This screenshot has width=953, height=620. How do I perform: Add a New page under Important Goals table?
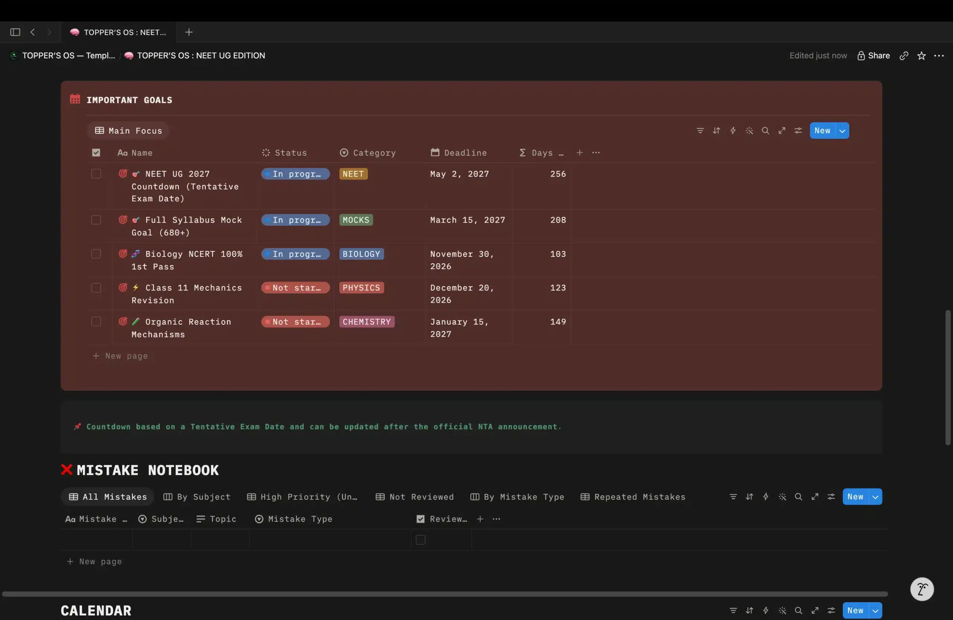(x=120, y=356)
